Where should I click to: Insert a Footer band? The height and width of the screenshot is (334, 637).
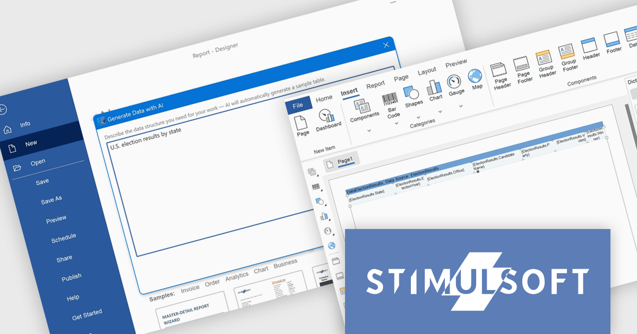pyautogui.click(x=612, y=39)
